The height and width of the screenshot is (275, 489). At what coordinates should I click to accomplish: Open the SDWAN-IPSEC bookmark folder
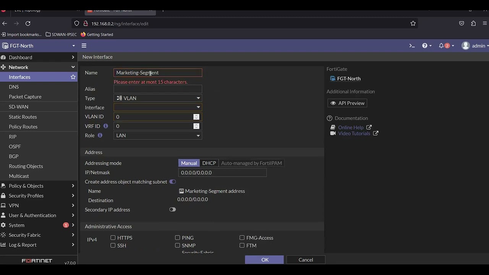tap(61, 34)
